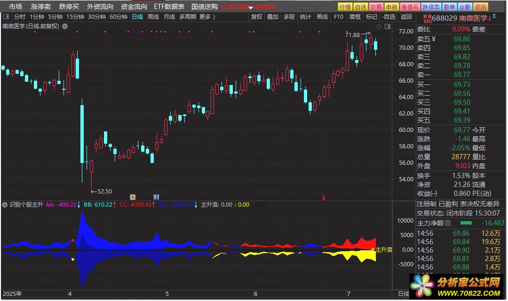Click the cyan K icon in the quote header
This screenshot has width=508, height=301.
[x=494, y=16]
